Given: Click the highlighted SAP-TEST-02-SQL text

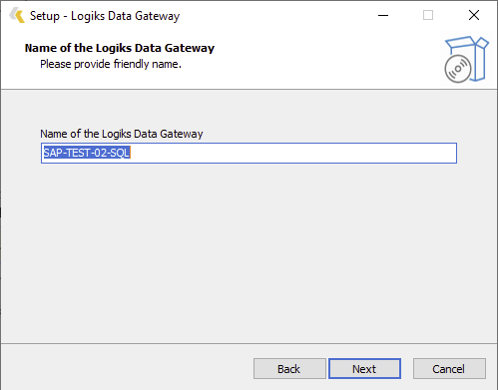Looking at the screenshot, I should [x=87, y=153].
